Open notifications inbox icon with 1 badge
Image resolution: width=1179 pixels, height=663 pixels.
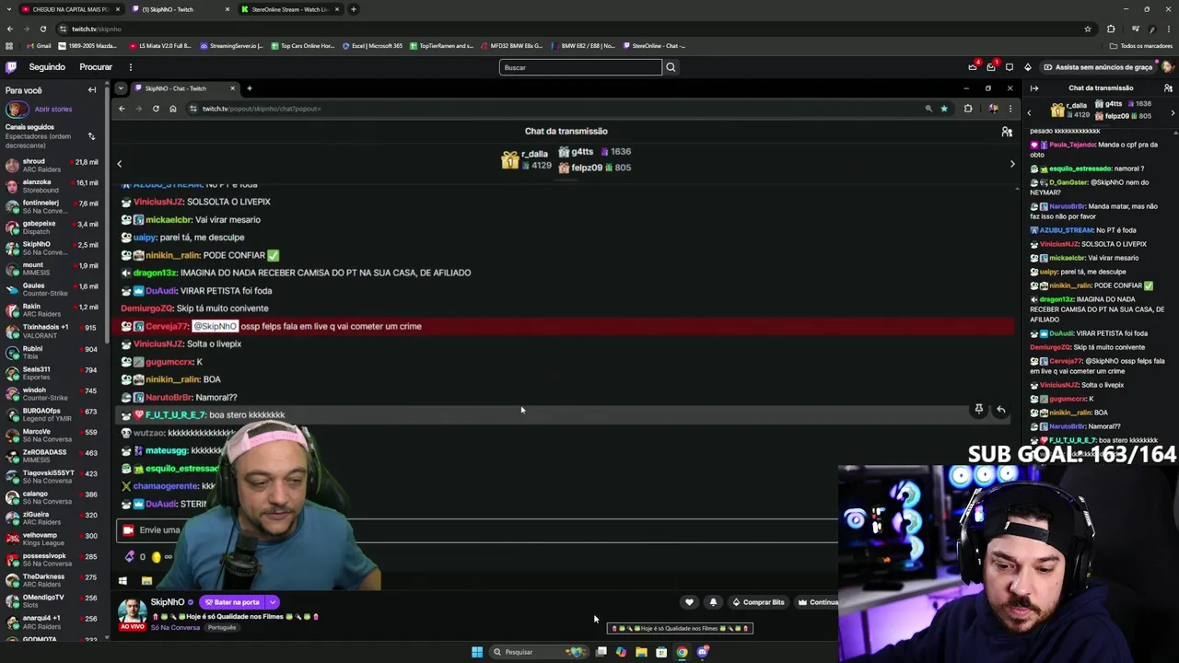[x=991, y=66]
